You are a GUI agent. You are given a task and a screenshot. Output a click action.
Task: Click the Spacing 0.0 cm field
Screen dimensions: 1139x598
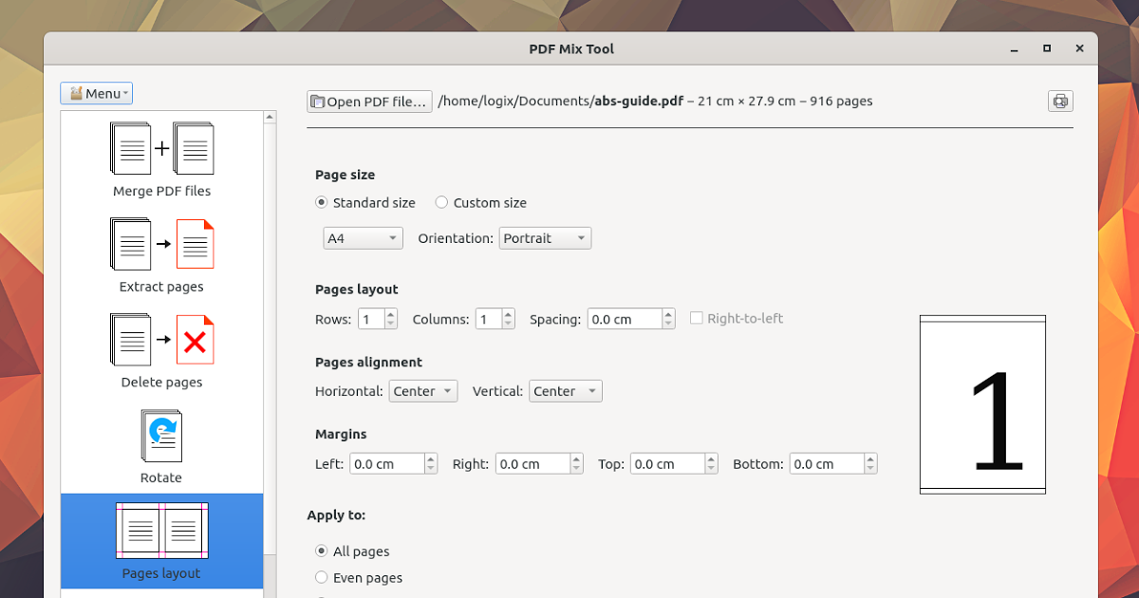tap(625, 319)
